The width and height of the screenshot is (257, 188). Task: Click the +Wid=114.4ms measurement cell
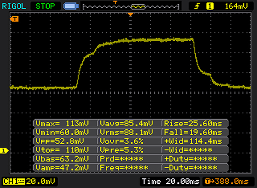(x=193, y=141)
